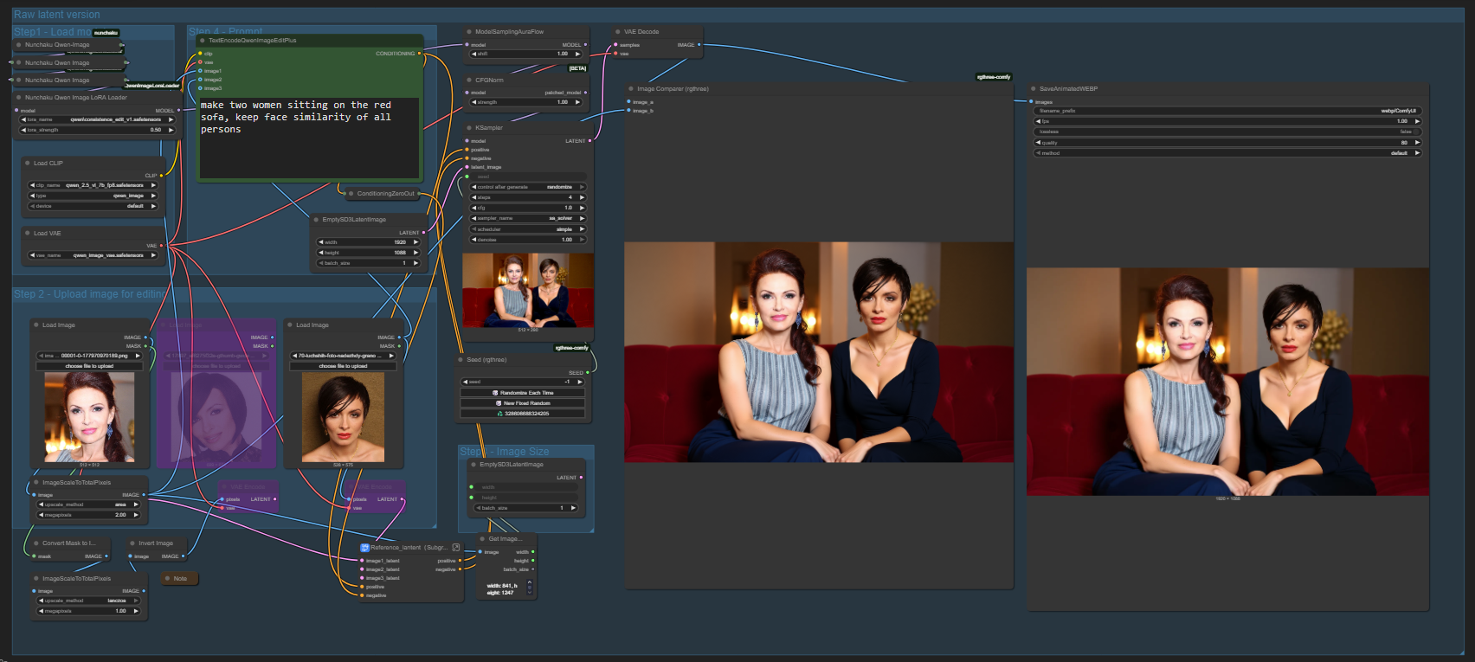Decrease the height value of 1088
1475x662 pixels.
click(322, 253)
